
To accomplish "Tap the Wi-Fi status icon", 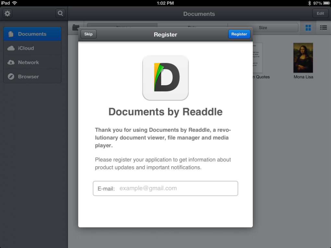I will tap(15, 3).
